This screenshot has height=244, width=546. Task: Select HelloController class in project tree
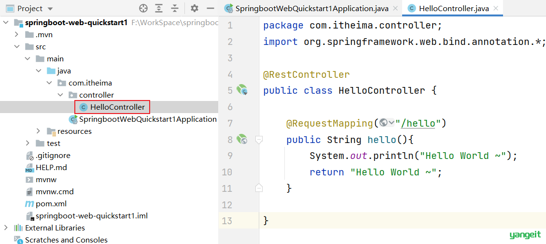(112, 107)
